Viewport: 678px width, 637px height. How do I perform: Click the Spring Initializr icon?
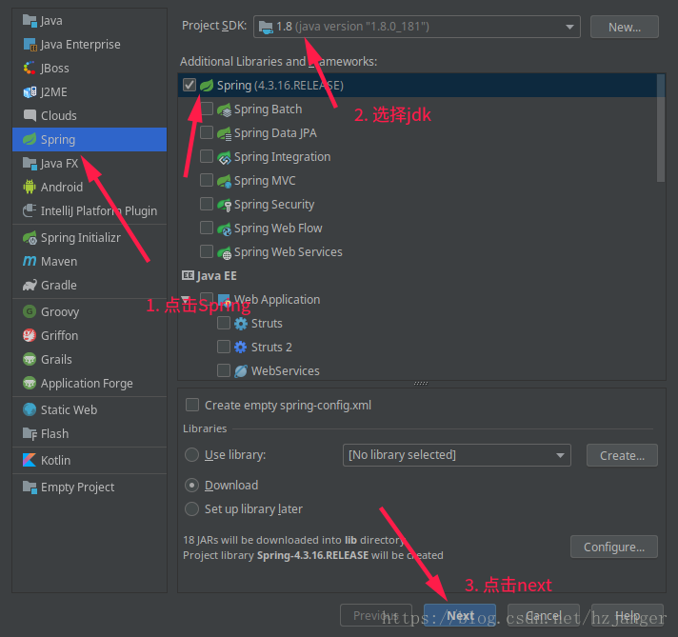30,237
